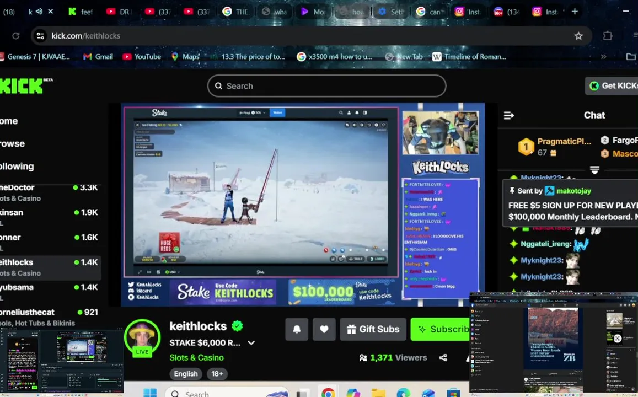This screenshot has width=638, height=397.
Task: Switch to the 'THE' Google tab
Action: (236, 12)
